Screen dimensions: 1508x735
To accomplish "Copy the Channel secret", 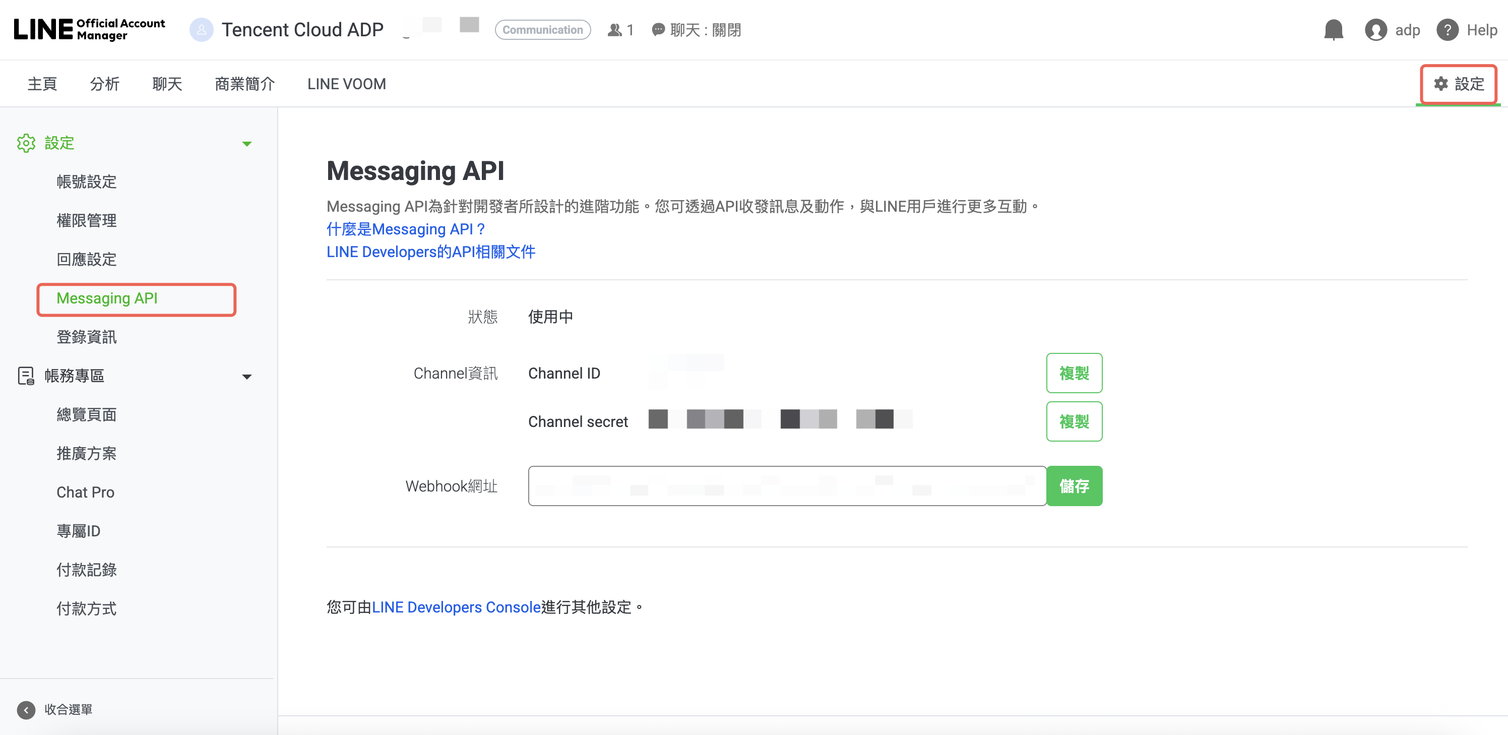I will tap(1074, 421).
